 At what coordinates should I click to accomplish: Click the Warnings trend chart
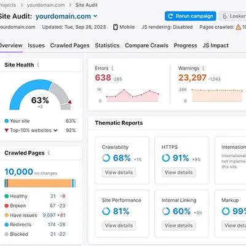click(217, 95)
